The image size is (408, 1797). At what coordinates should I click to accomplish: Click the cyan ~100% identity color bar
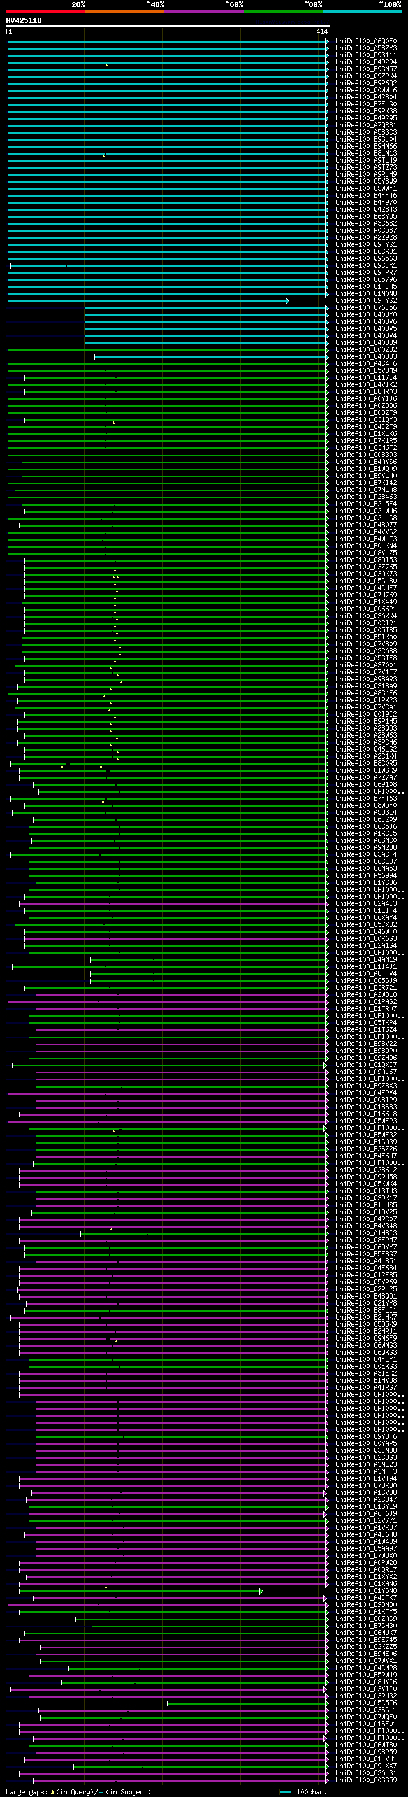point(362,11)
